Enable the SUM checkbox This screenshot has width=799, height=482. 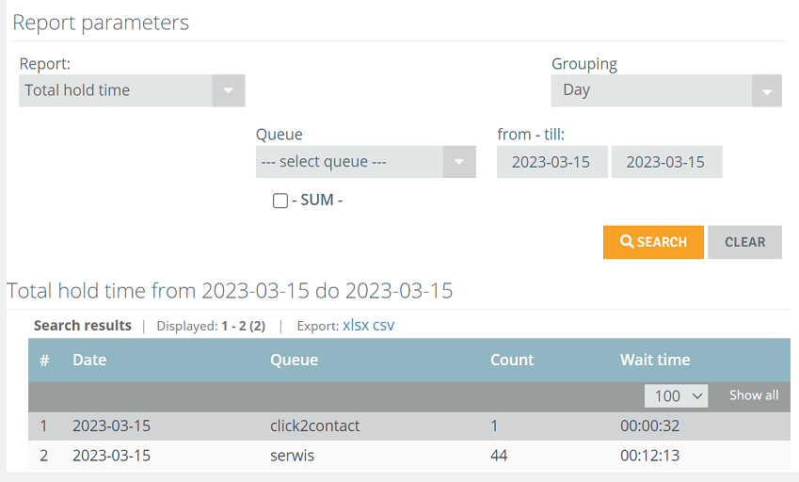[x=280, y=201]
